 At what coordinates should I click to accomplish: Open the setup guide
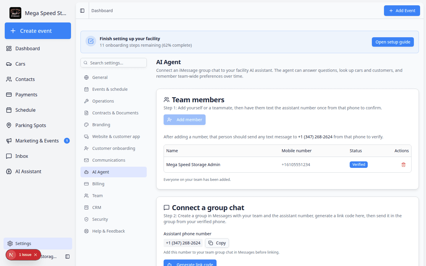[x=393, y=42]
